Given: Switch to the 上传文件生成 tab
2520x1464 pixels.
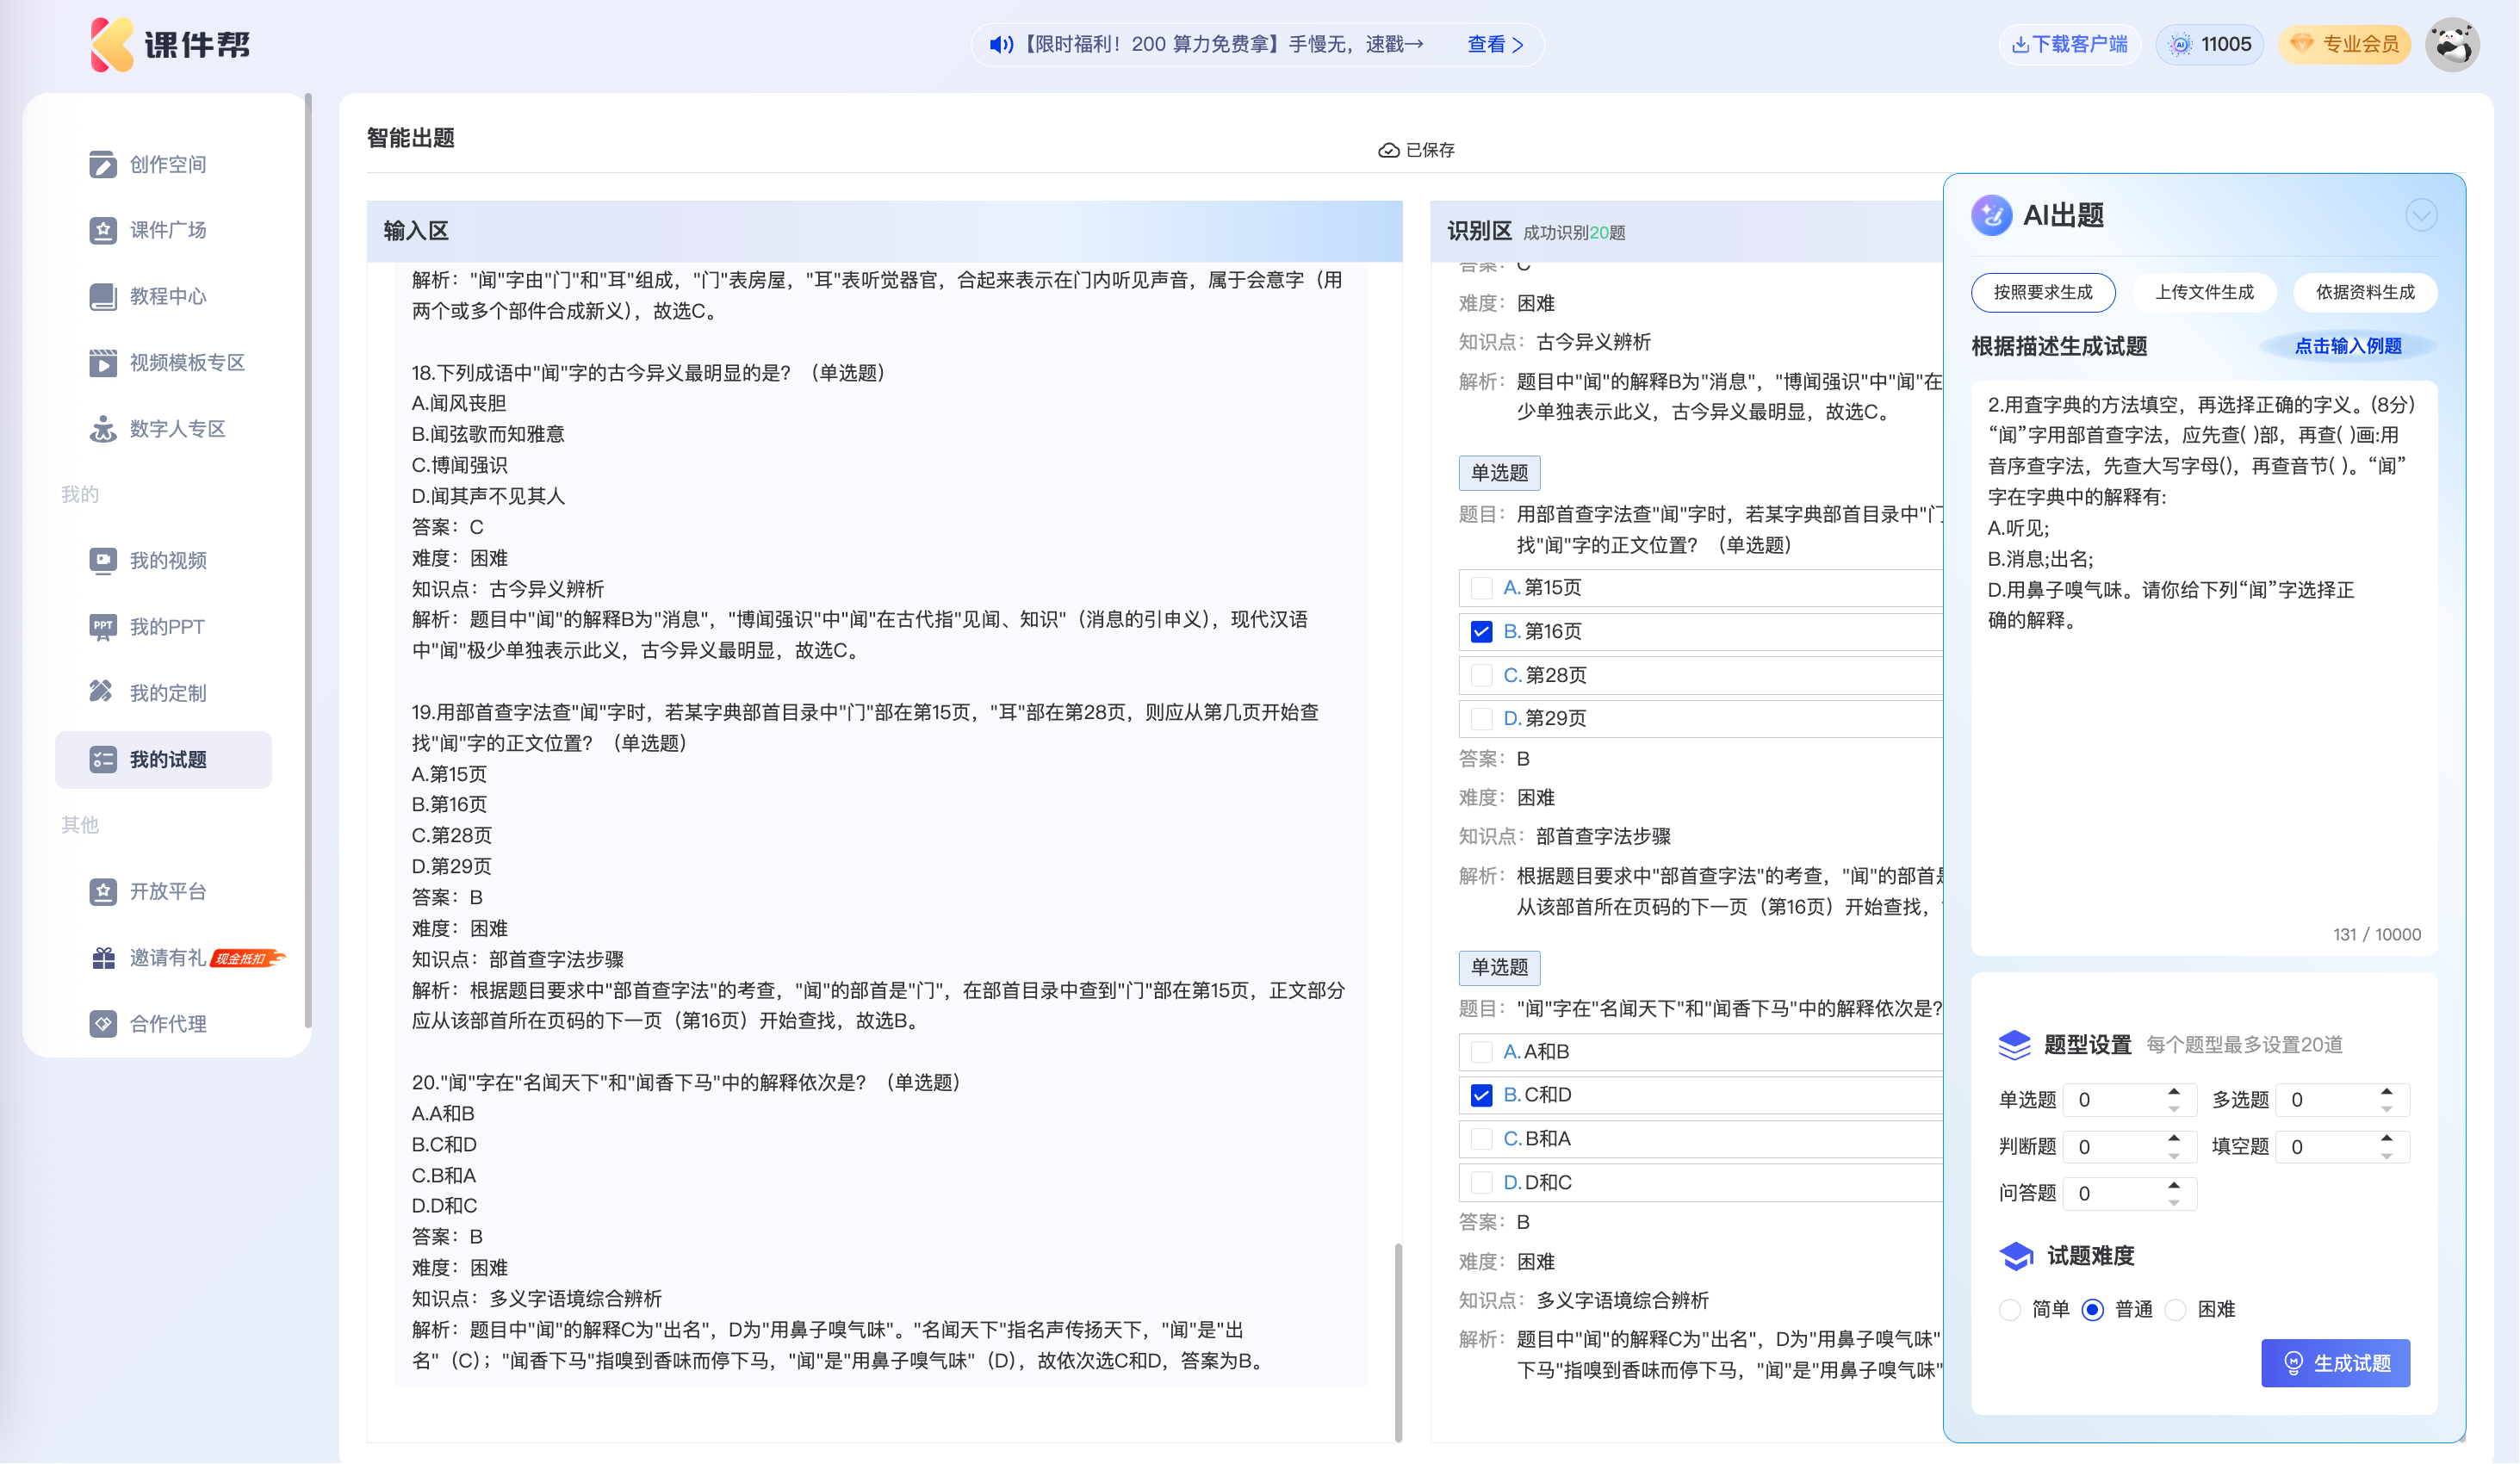Looking at the screenshot, I should pos(2204,292).
